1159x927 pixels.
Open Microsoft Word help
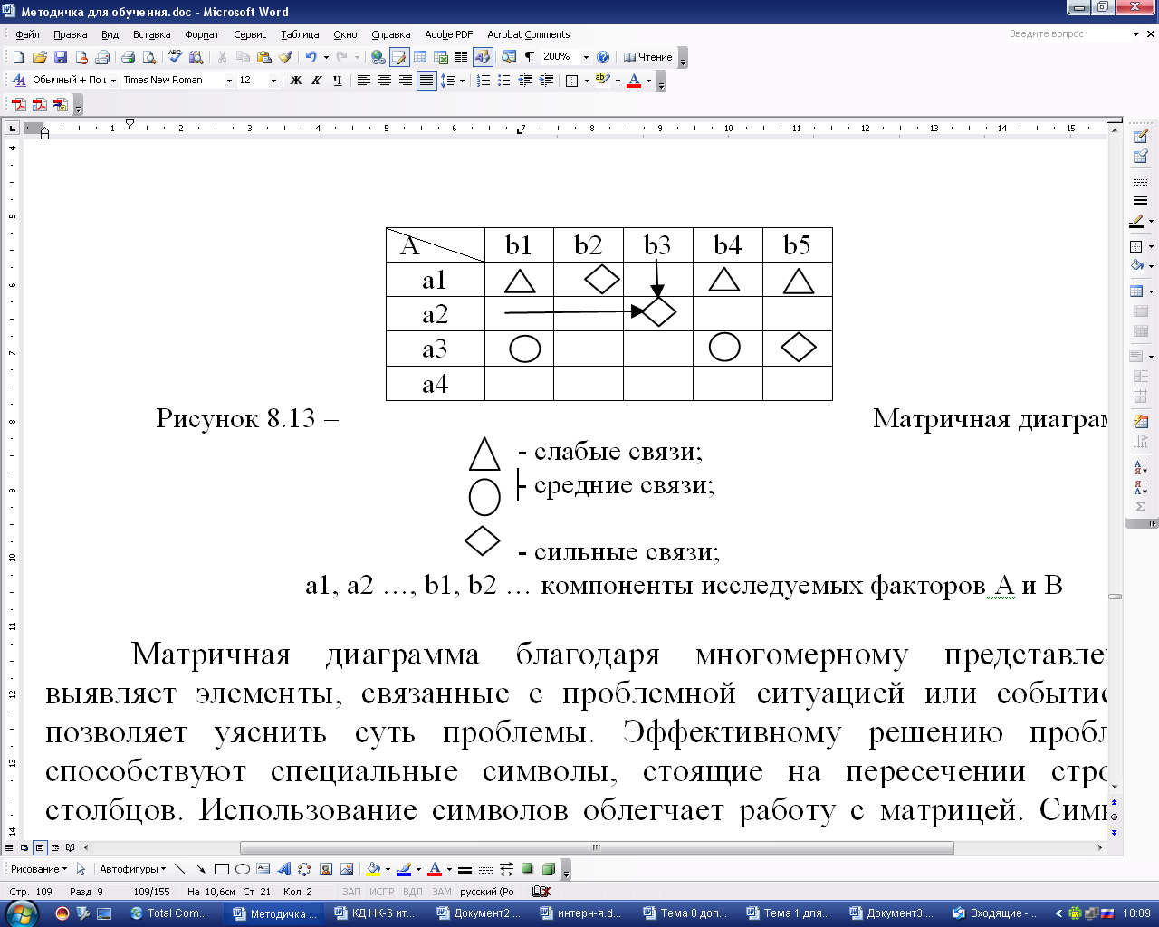[x=604, y=57]
